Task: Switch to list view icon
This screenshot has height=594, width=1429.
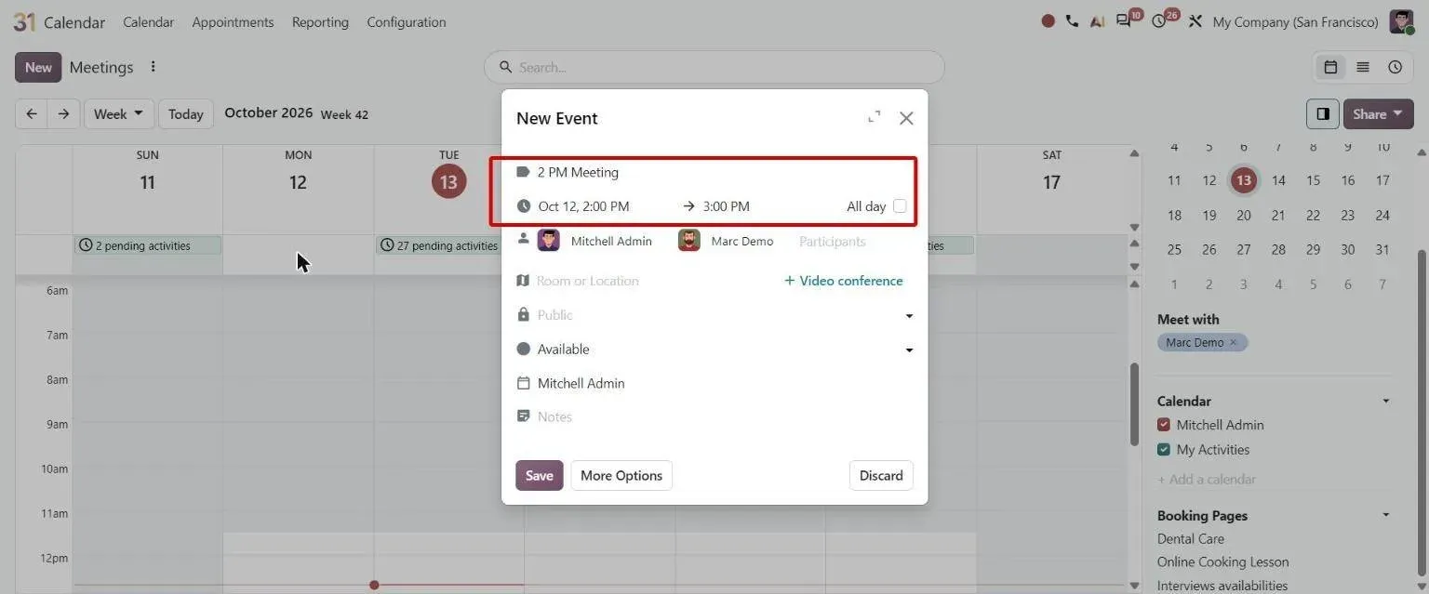Action: click(1363, 67)
